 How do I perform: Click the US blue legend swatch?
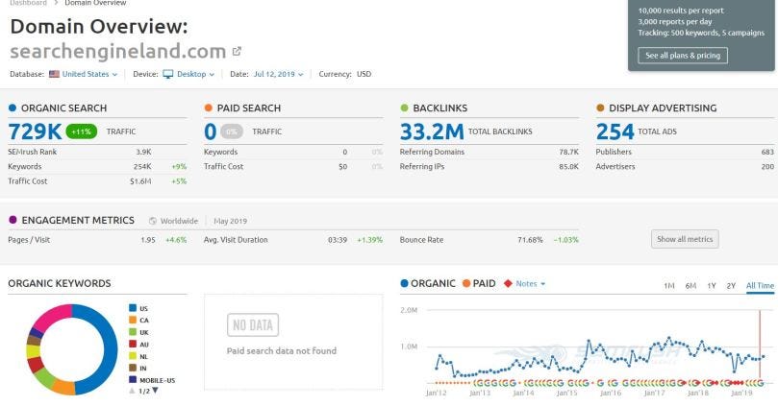pos(133,308)
